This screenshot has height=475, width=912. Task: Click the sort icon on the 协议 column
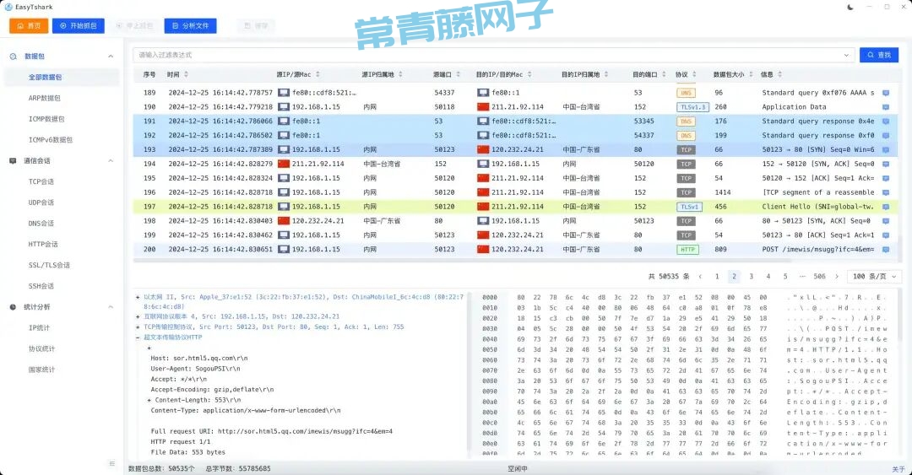pos(693,75)
